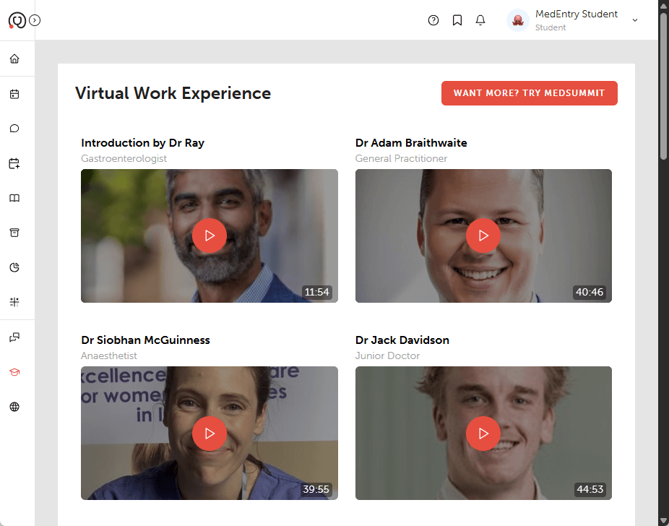Expand the MedEntry Student account dropdown
The image size is (669, 526).
tap(635, 20)
